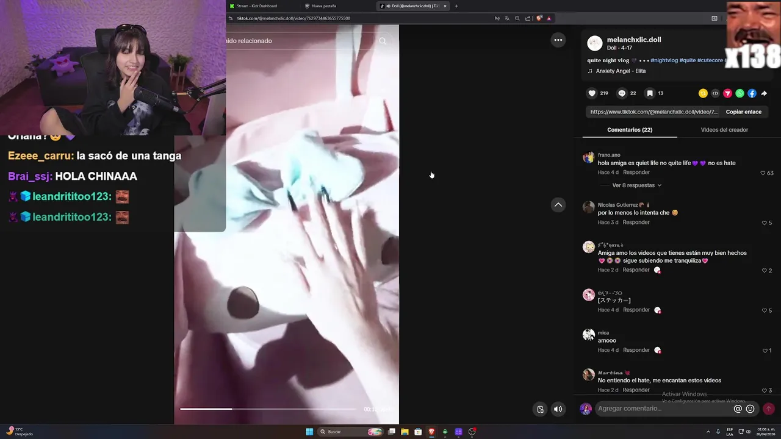Click the browser address bar URL

(x=293, y=18)
